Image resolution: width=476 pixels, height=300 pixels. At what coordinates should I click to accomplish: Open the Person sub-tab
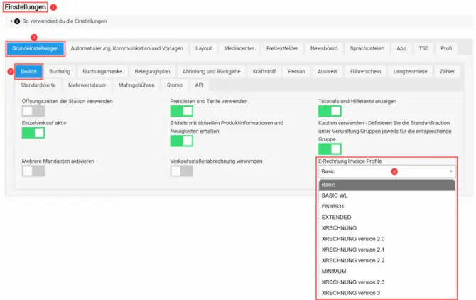click(x=296, y=72)
